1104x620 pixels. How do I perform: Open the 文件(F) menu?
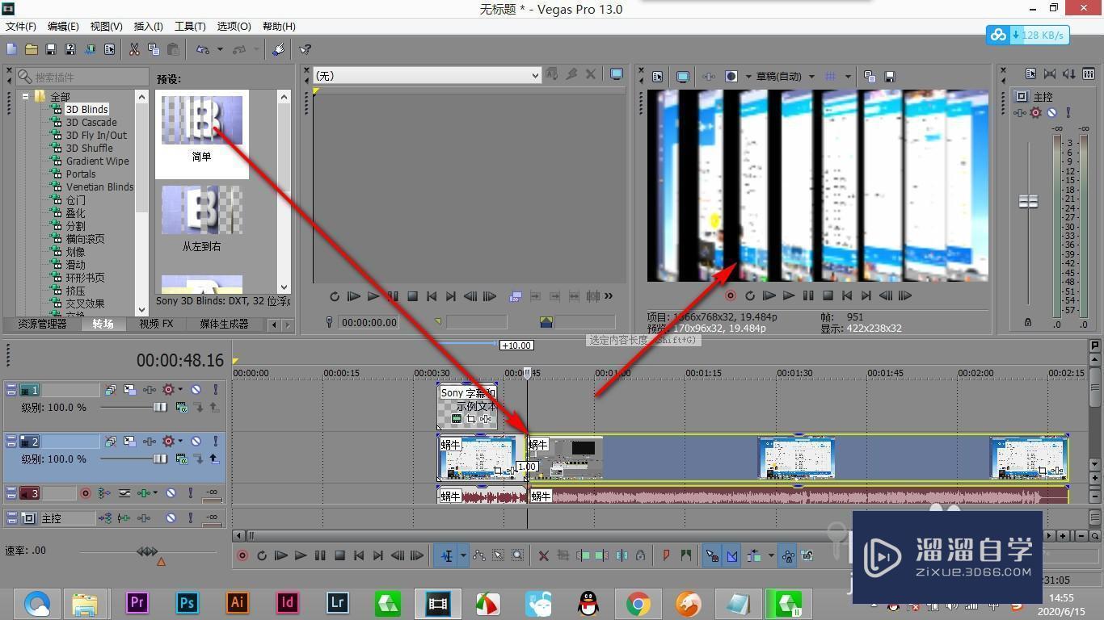coord(20,27)
